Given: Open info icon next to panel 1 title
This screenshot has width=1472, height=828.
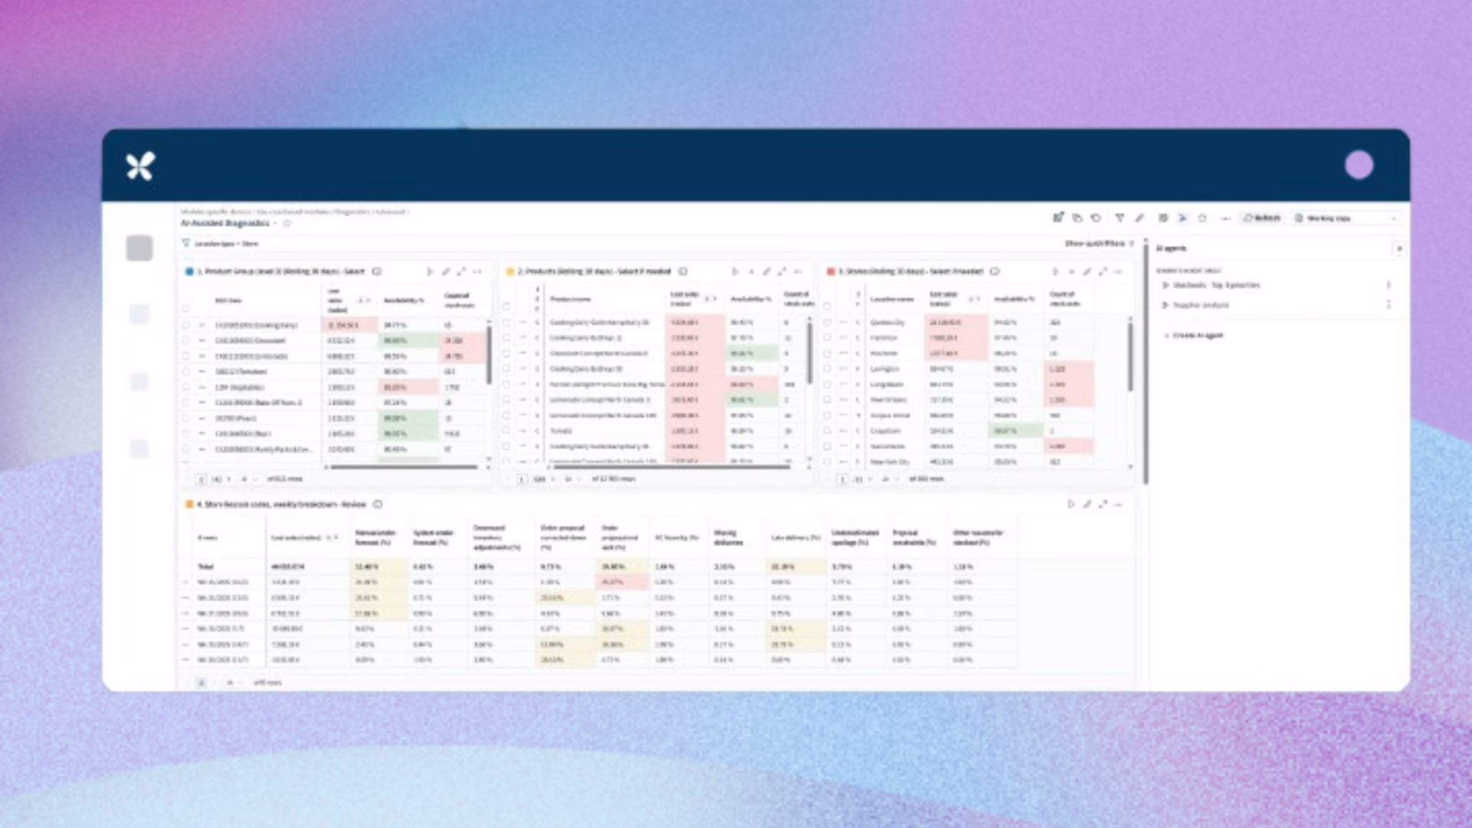Looking at the screenshot, I should (377, 271).
